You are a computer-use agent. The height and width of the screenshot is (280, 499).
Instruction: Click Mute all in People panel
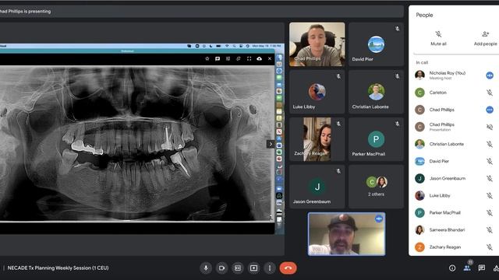point(438,38)
